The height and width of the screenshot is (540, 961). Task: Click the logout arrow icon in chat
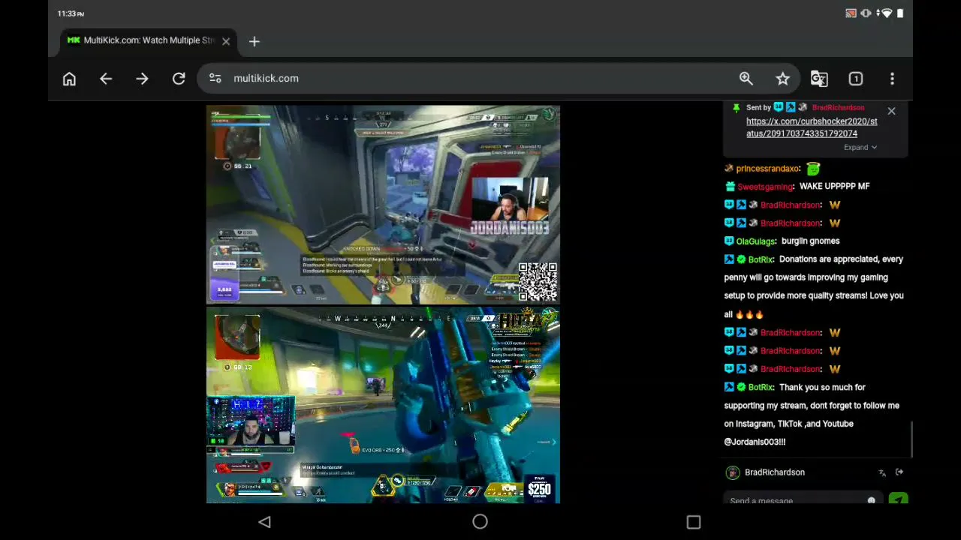(x=899, y=472)
